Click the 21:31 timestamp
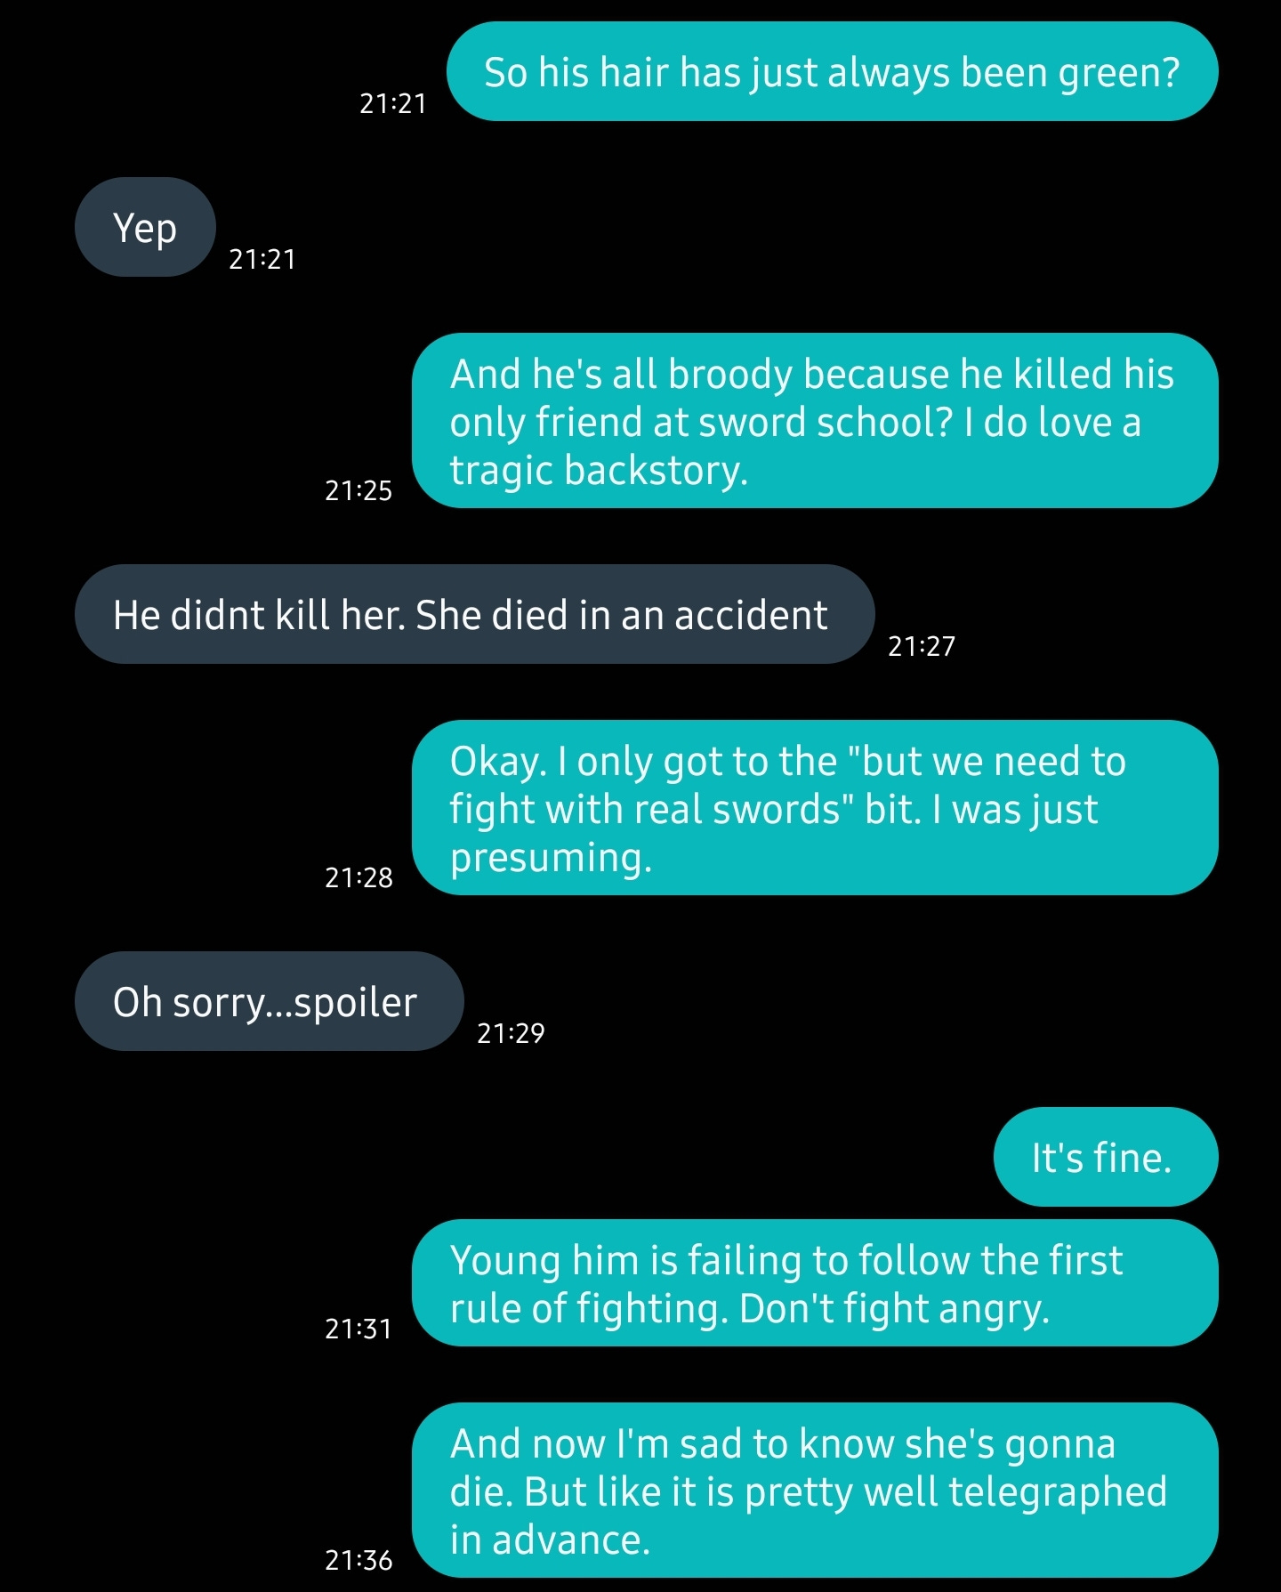1281x1592 pixels. 359,1329
